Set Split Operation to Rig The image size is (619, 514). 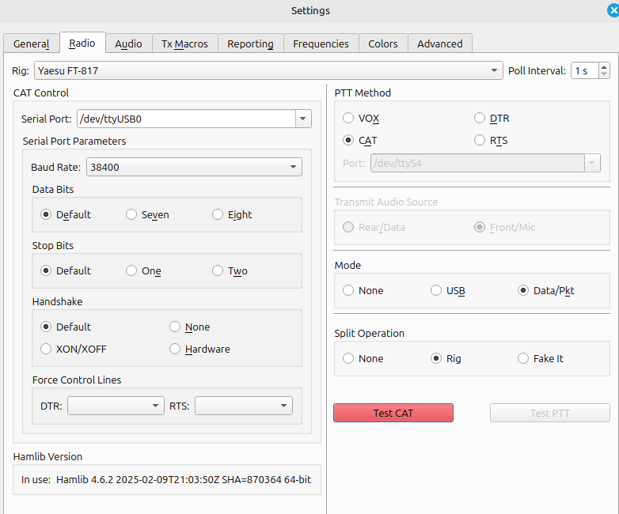446,358
